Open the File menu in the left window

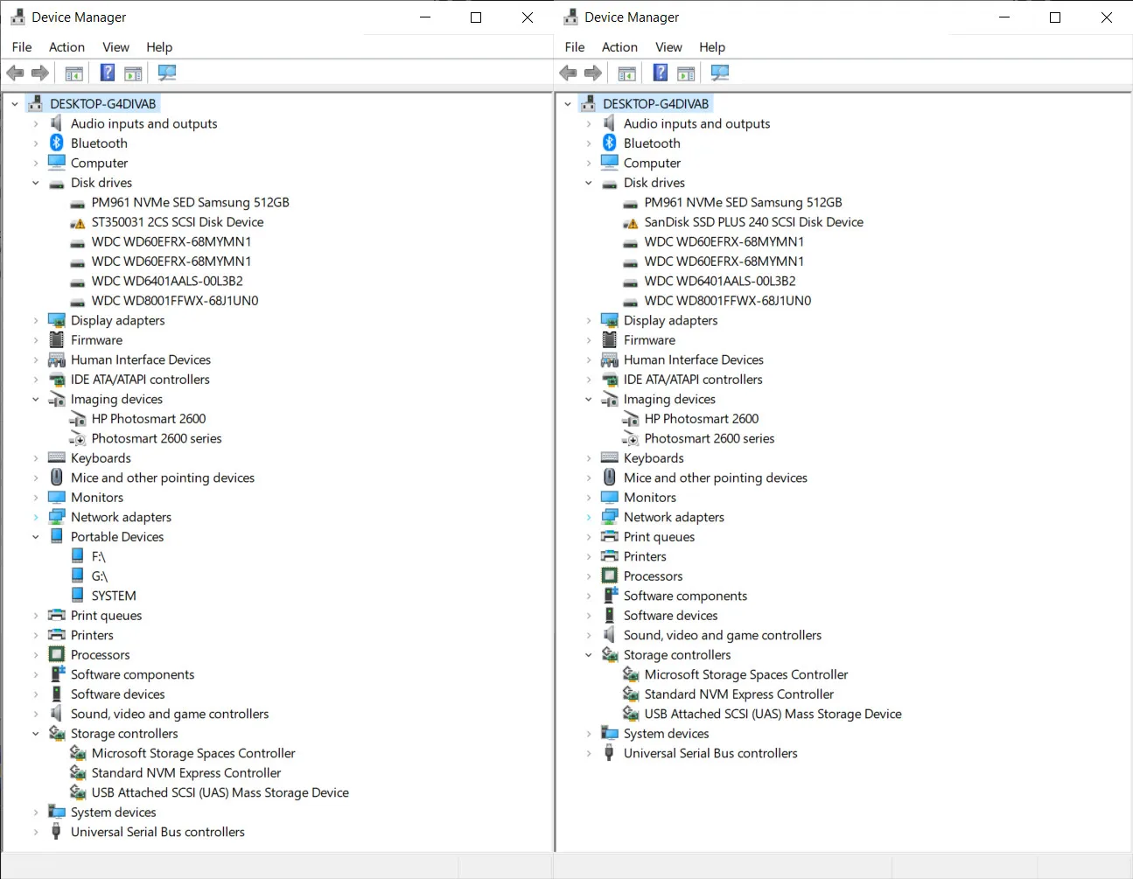[22, 47]
